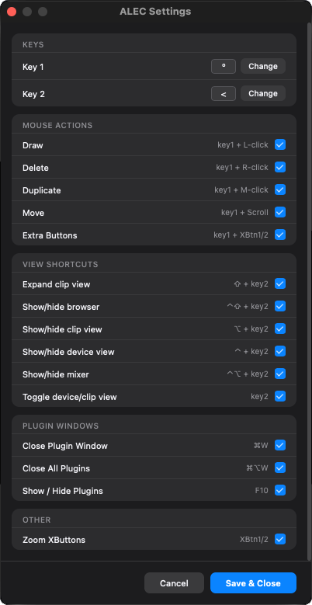This screenshot has height=605, width=312.
Task: Disable Extra Buttons checkbox
Action: (x=280, y=235)
